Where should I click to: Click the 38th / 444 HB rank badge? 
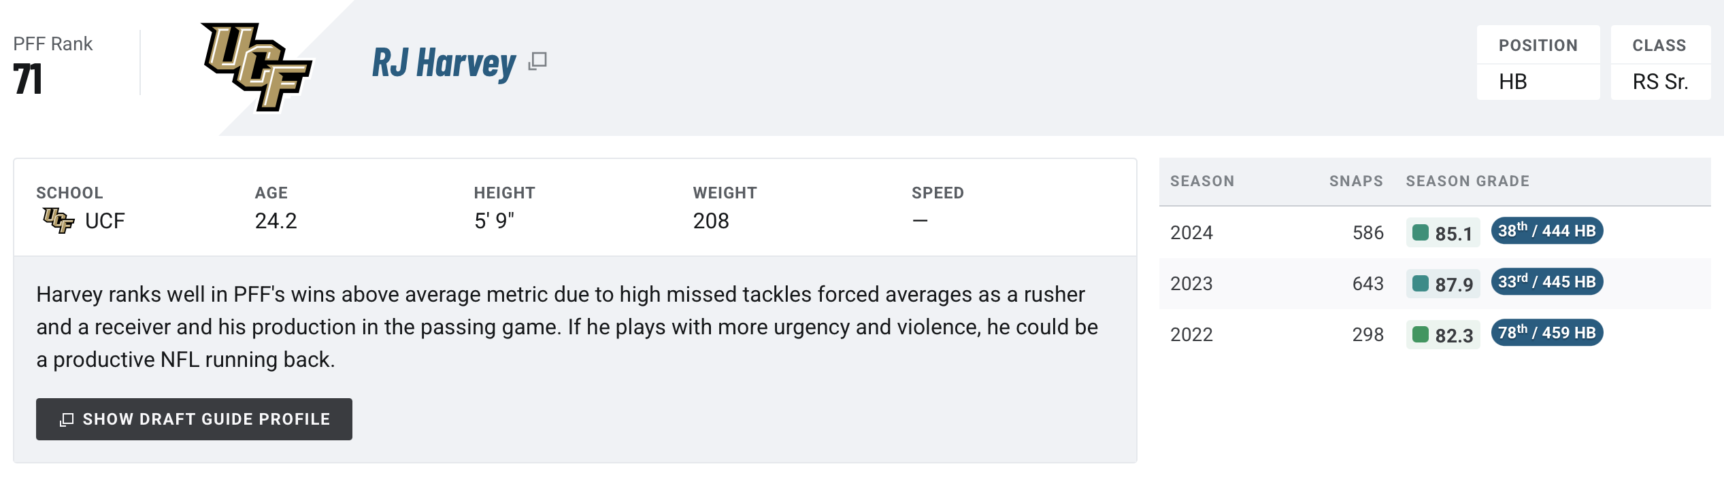[x=1547, y=231]
